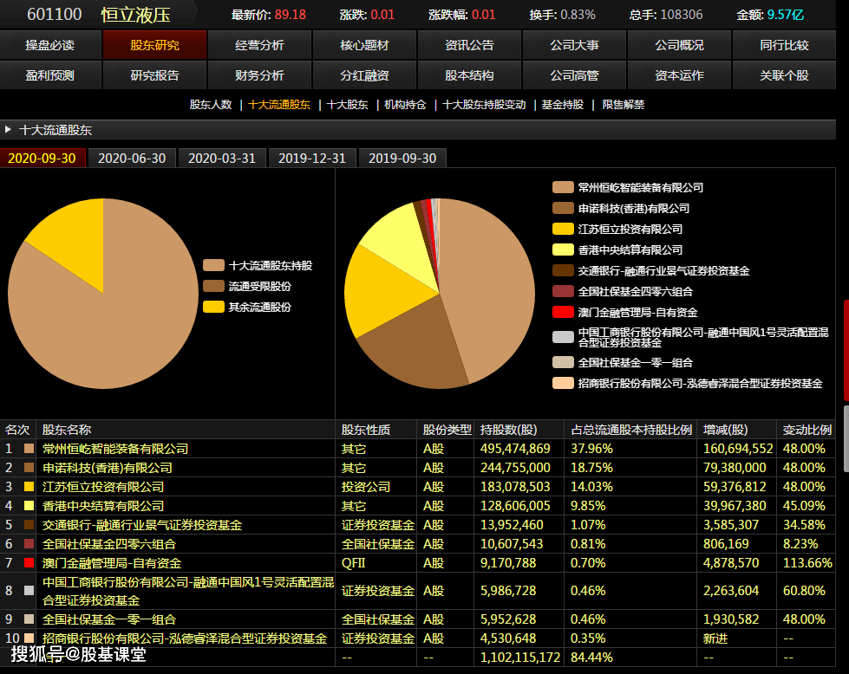Jump to 十大流通股东 subsection link
The height and width of the screenshot is (674, 849).
(279, 105)
